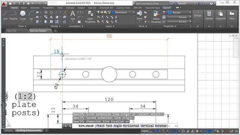Select the Line draw tool

(5, 15)
